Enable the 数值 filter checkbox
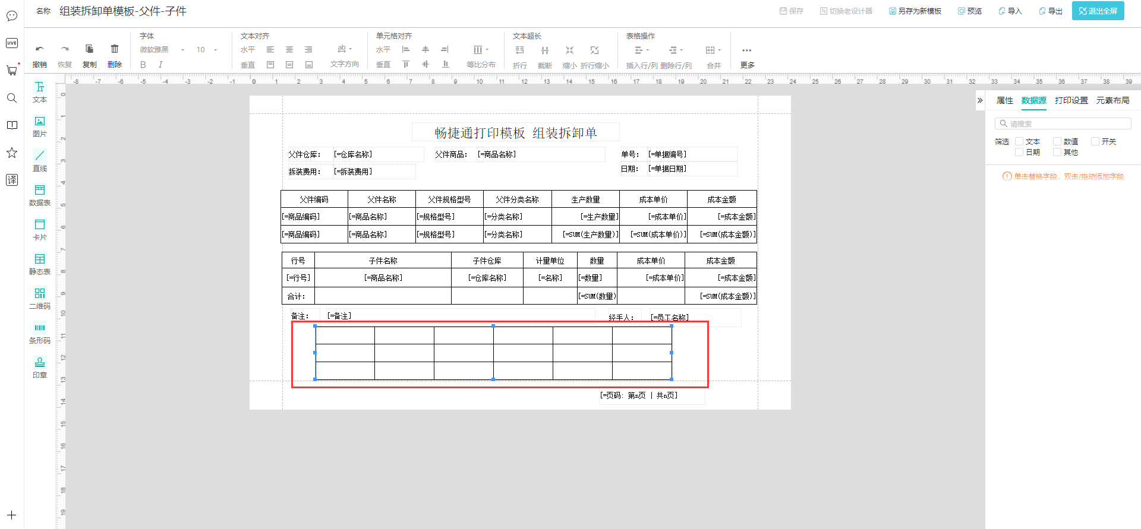The width and height of the screenshot is (1141, 529). (x=1057, y=141)
